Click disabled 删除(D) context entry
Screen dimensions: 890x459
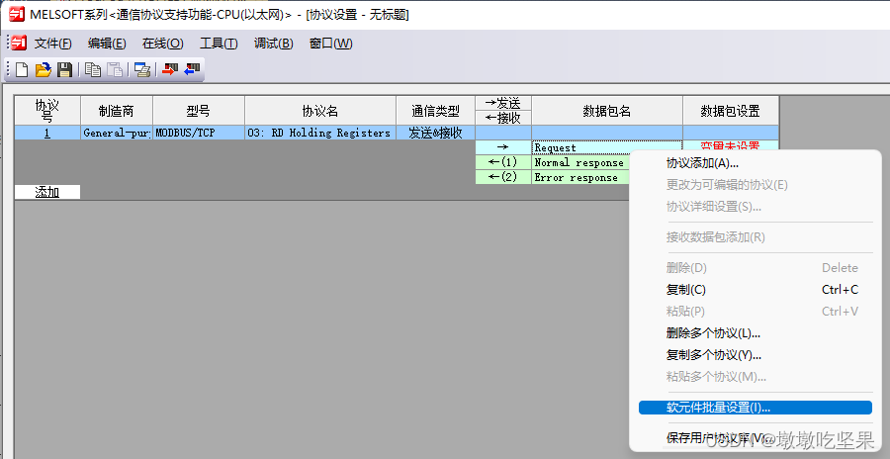(x=755, y=268)
